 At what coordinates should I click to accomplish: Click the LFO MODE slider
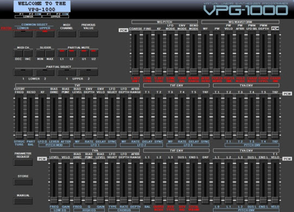point(170,53)
